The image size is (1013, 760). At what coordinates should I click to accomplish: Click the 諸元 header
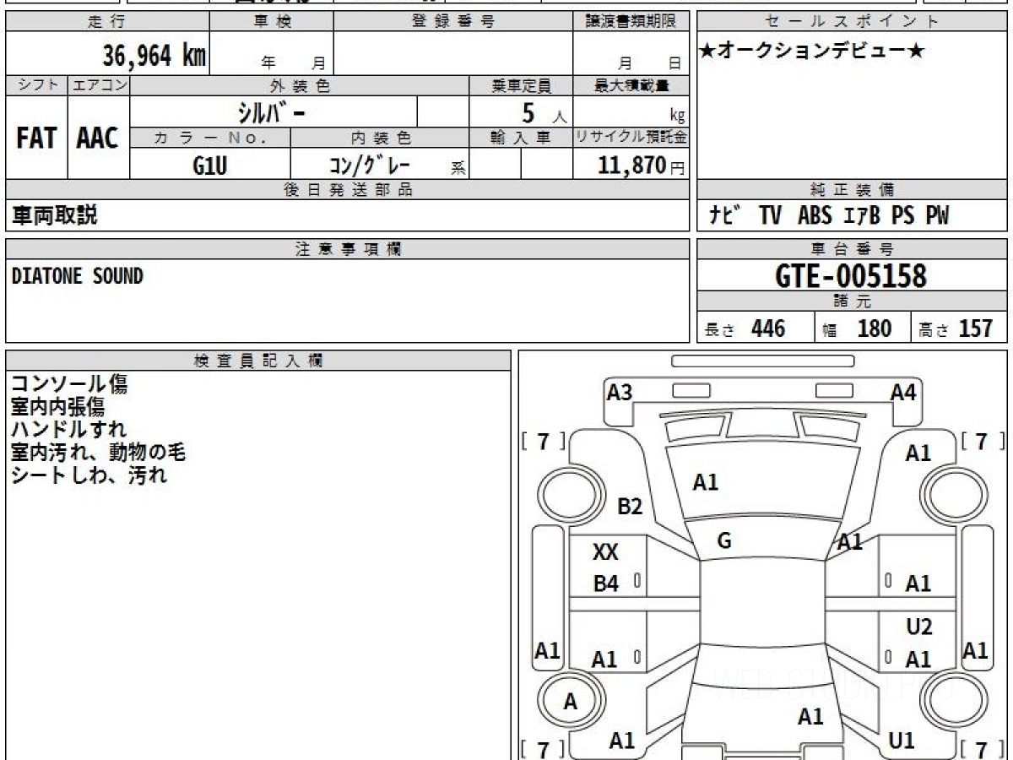point(852,301)
